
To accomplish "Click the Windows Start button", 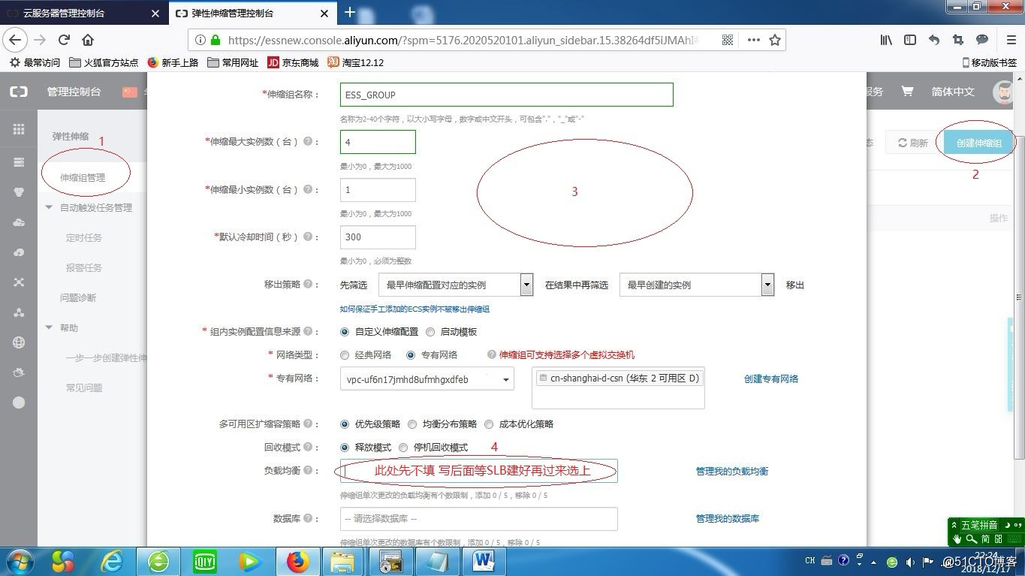I will tap(20, 561).
